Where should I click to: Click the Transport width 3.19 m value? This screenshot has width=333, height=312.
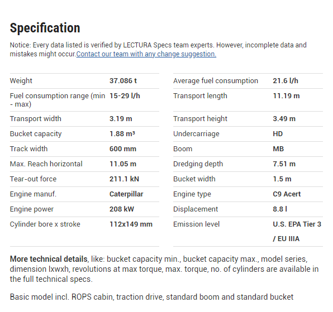coord(121,119)
